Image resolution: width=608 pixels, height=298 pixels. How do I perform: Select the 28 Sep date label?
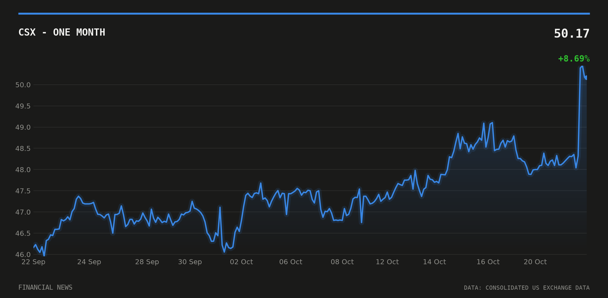point(147,262)
